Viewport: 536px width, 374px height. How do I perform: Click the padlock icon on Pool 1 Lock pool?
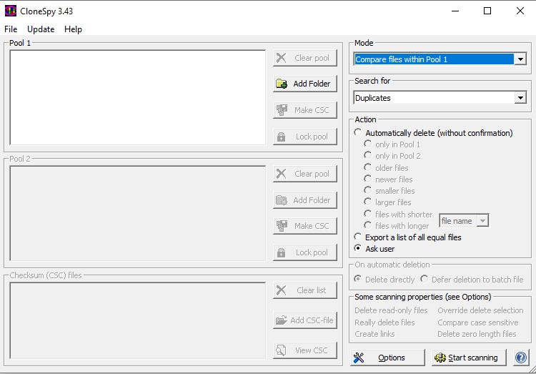(281, 137)
